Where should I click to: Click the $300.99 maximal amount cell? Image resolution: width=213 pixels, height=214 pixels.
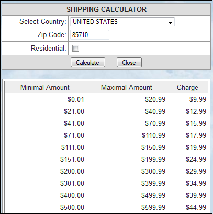127,171
